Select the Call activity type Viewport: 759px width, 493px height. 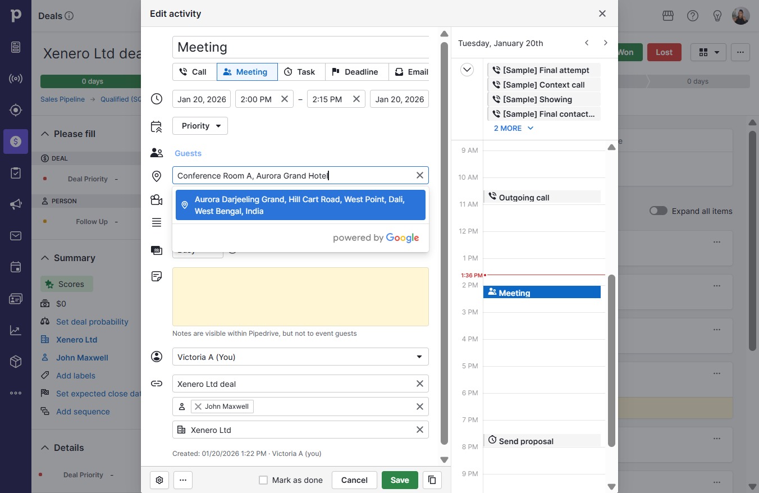[x=194, y=72]
